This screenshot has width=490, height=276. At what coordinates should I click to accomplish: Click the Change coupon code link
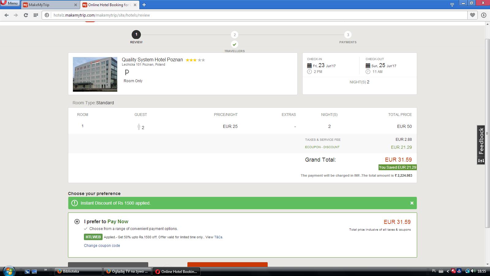pyautogui.click(x=102, y=246)
